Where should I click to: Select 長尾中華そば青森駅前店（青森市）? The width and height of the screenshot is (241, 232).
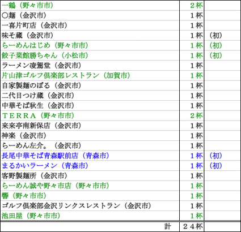pos(55,156)
